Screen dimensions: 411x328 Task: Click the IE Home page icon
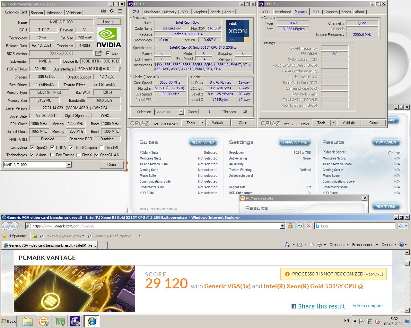(x=288, y=245)
